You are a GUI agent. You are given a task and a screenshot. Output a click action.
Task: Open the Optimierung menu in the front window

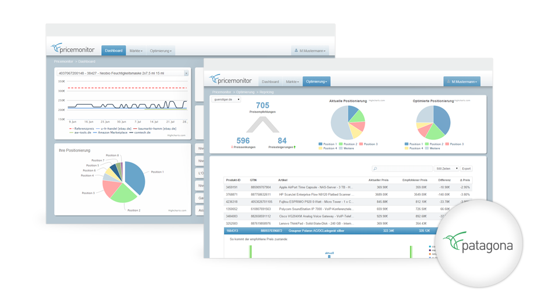pyautogui.click(x=316, y=82)
